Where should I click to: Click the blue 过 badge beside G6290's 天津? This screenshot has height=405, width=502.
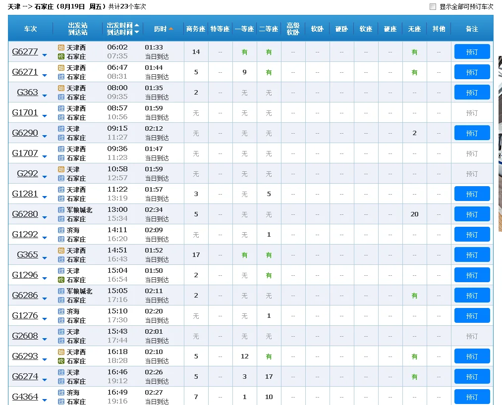coord(60,129)
